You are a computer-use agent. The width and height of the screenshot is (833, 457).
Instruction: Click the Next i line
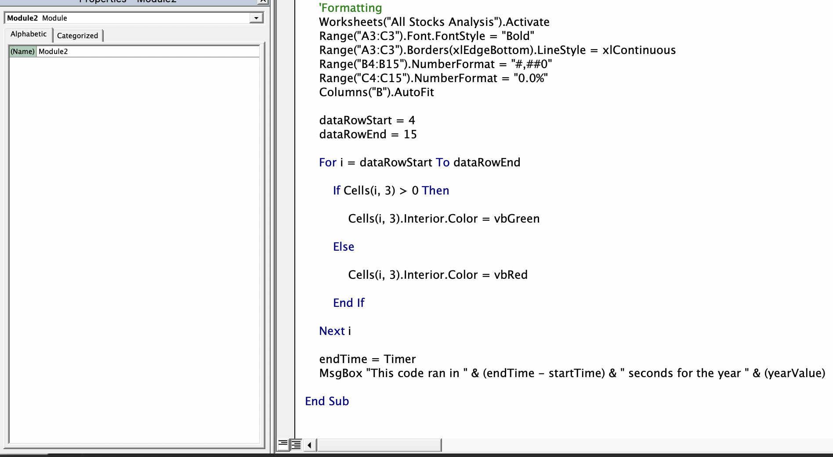(x=335, y=331)
